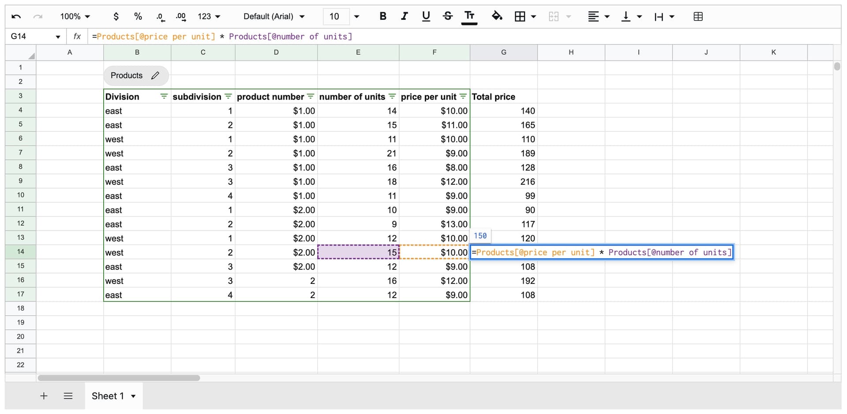Image resolution: width=847 pixels, height=414 pixels.
Task: Toggle italic formatting
Action: click(404, 16)
